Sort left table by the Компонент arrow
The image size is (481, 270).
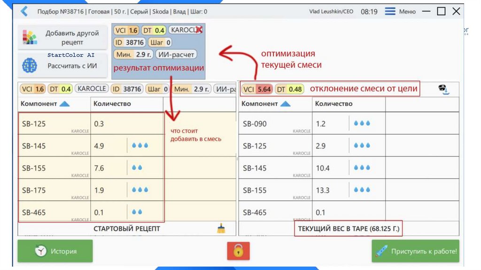(64, 103)
